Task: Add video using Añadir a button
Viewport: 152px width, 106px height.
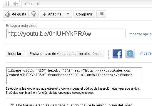Action: tap(52, 14)
